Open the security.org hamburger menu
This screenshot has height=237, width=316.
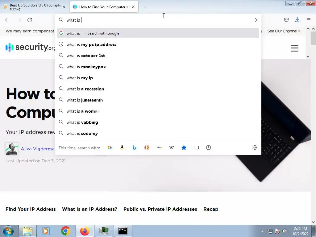coord(294,48)
